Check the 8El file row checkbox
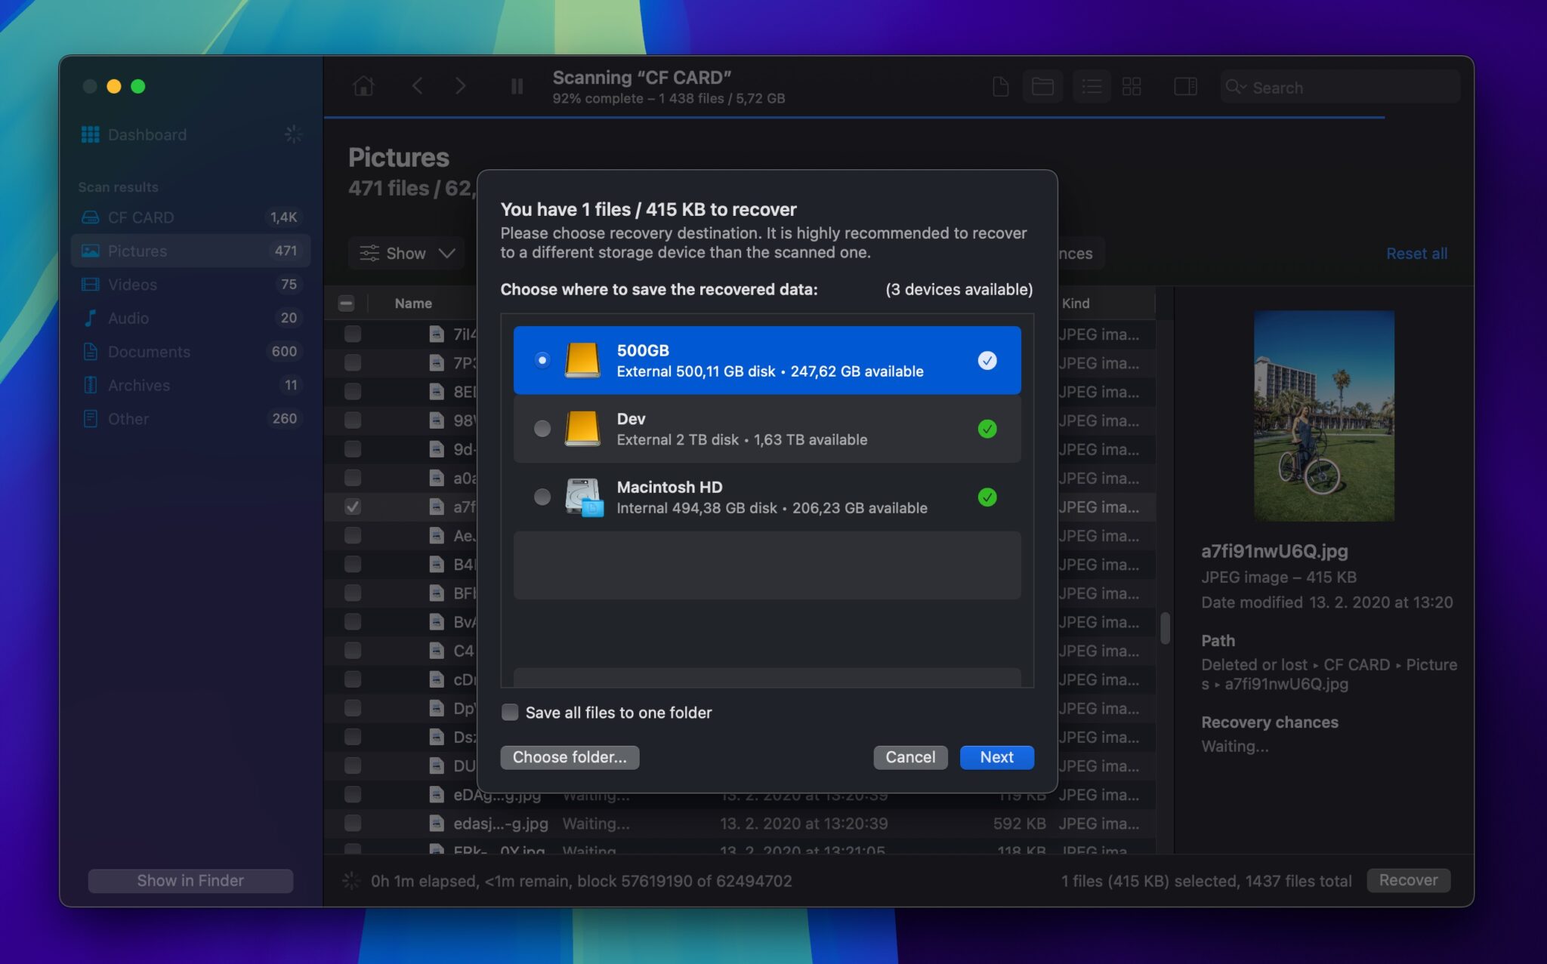Screen dimensions: 1547x964 click(x=353, y=392)
